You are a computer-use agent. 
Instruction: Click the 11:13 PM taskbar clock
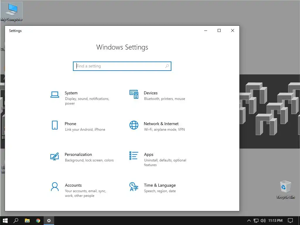275,221
